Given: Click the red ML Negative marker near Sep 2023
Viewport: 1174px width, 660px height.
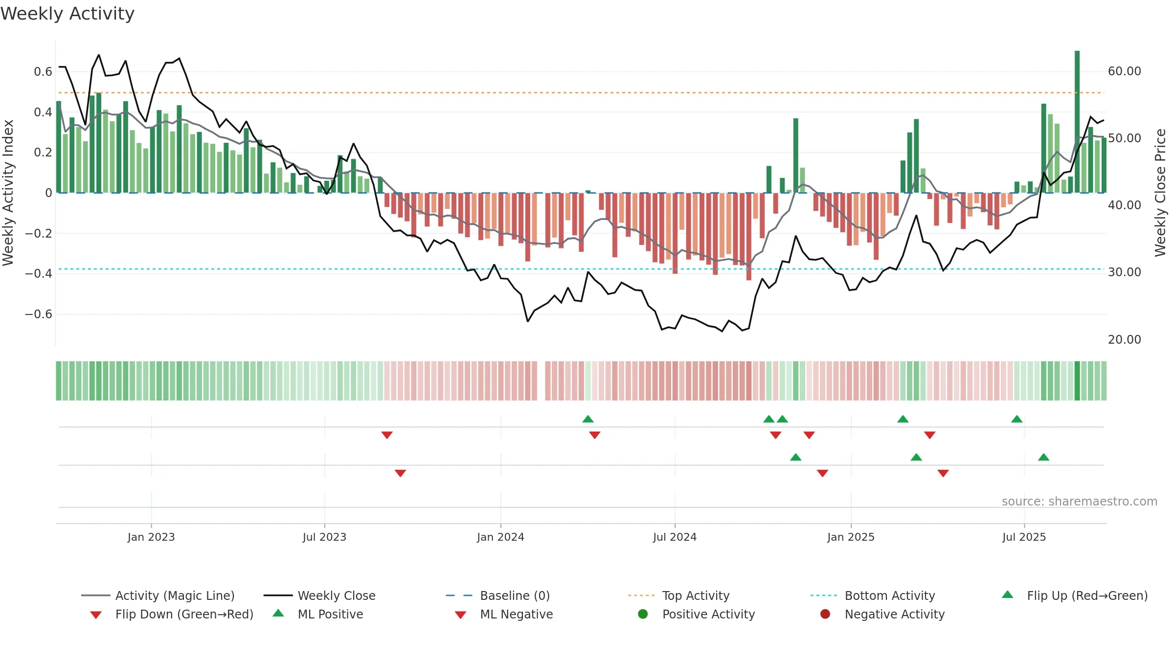Looking at the screenshot, I should (x=400, y=473).
